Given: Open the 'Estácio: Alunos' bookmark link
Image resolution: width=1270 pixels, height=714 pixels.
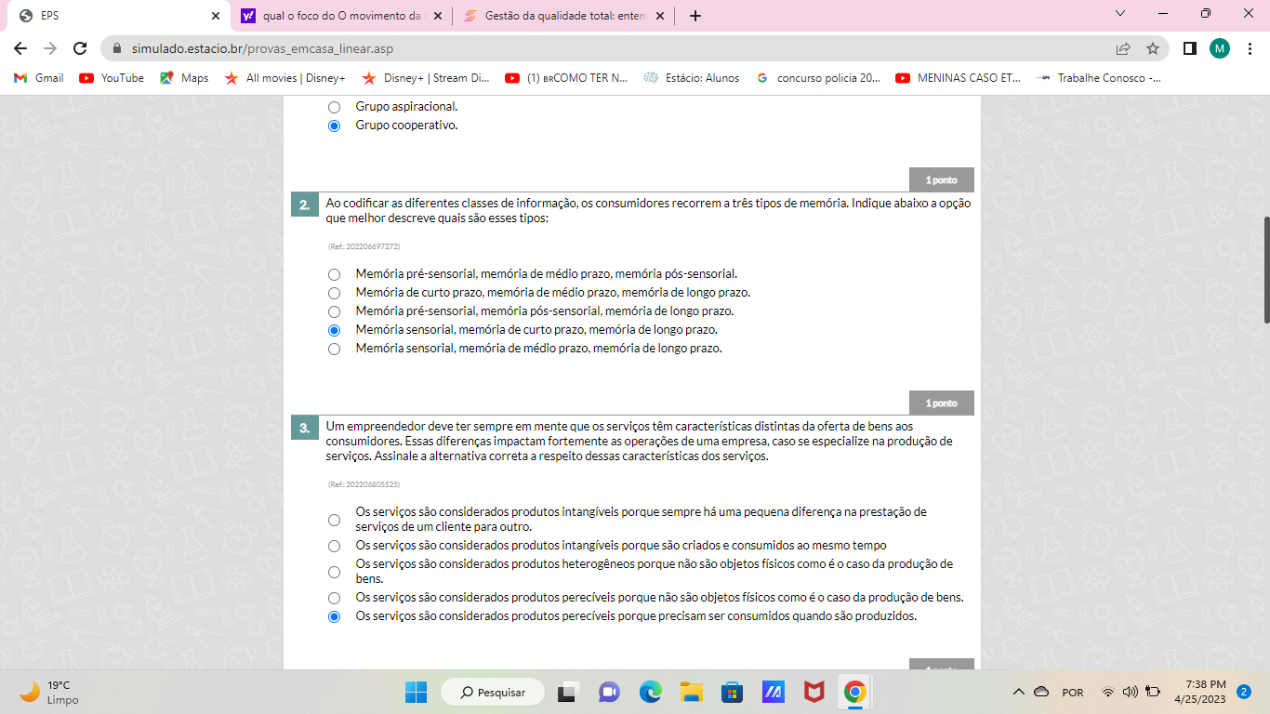Looking at the screenshot, I should [x=692, y=78].
